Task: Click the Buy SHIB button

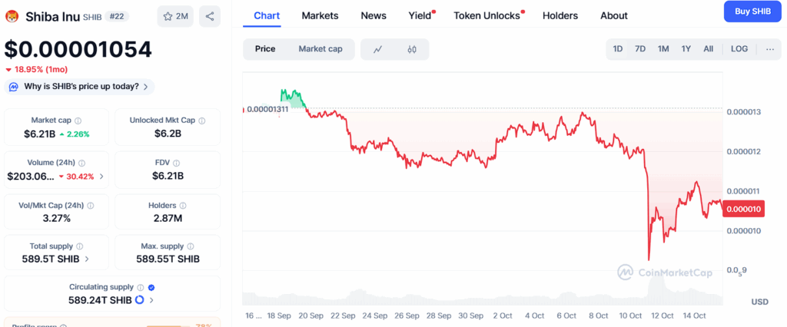Action: click(x=752, y=12)
